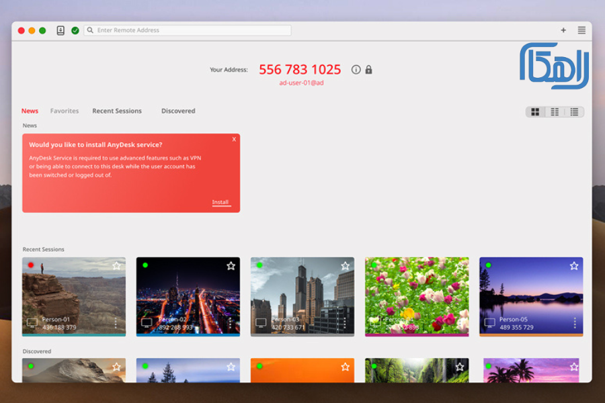Click the magnifier icon in address bar

[90, 30]
